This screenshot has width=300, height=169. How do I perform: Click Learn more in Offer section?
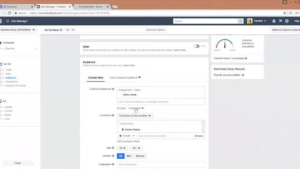click(x=180, y=50)
